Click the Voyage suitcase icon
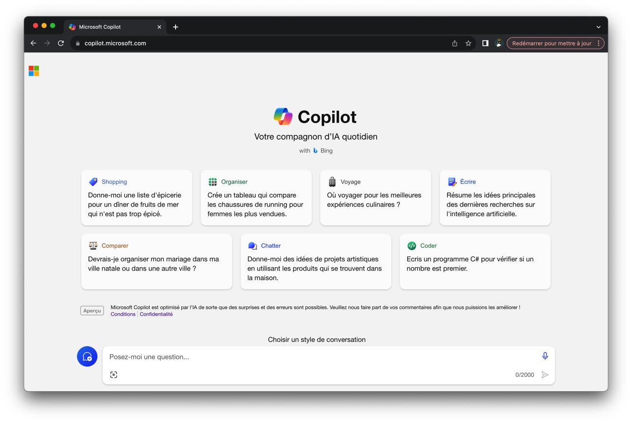 (x=332, y=182)
